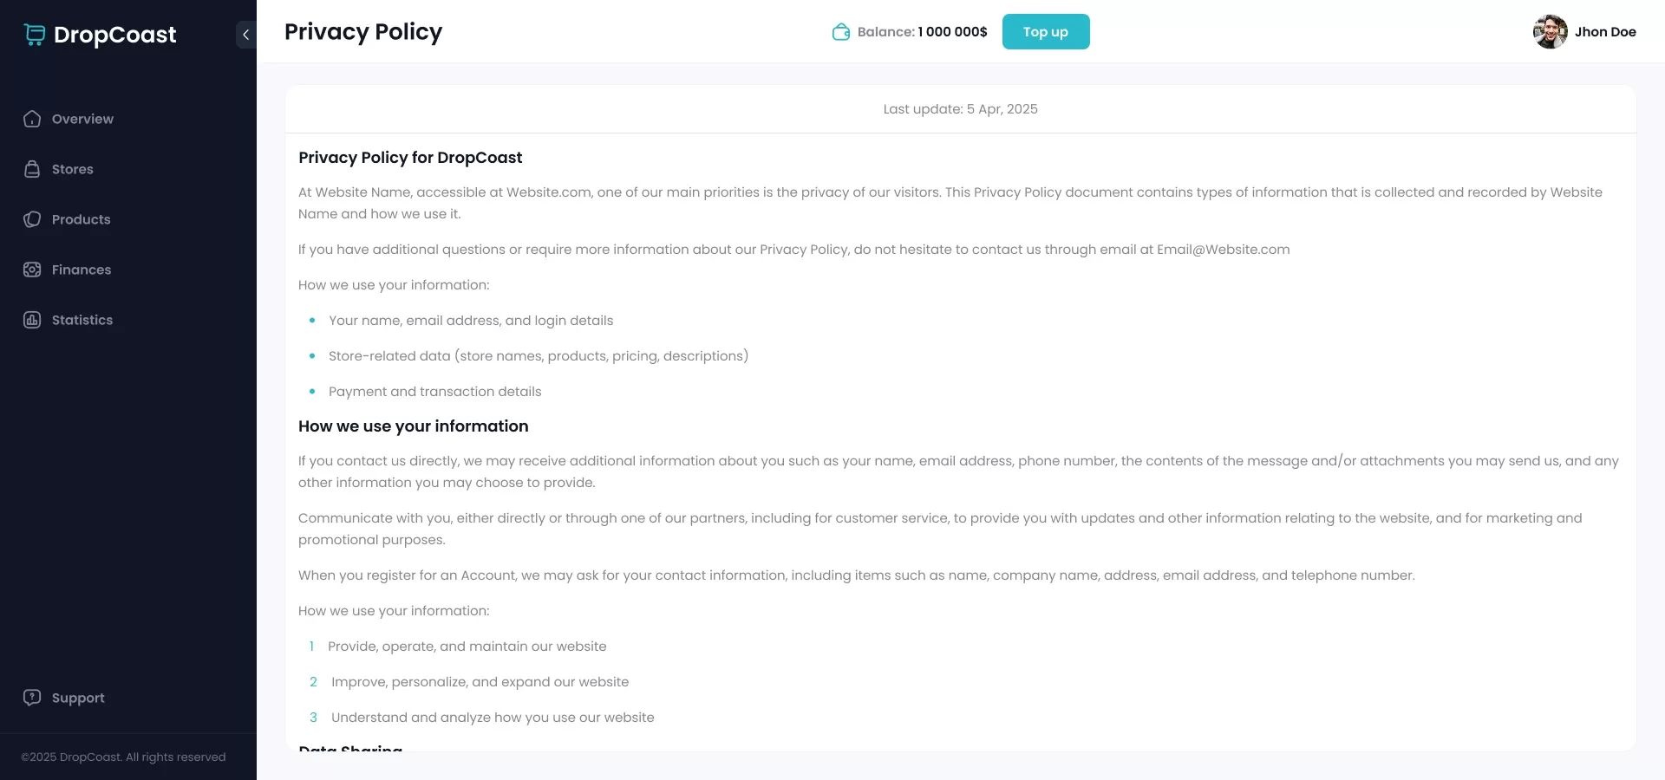Click the Overview home icon
Image resolution: width=1665 pixels, height=780 pixels.
[x=32, y=119]
